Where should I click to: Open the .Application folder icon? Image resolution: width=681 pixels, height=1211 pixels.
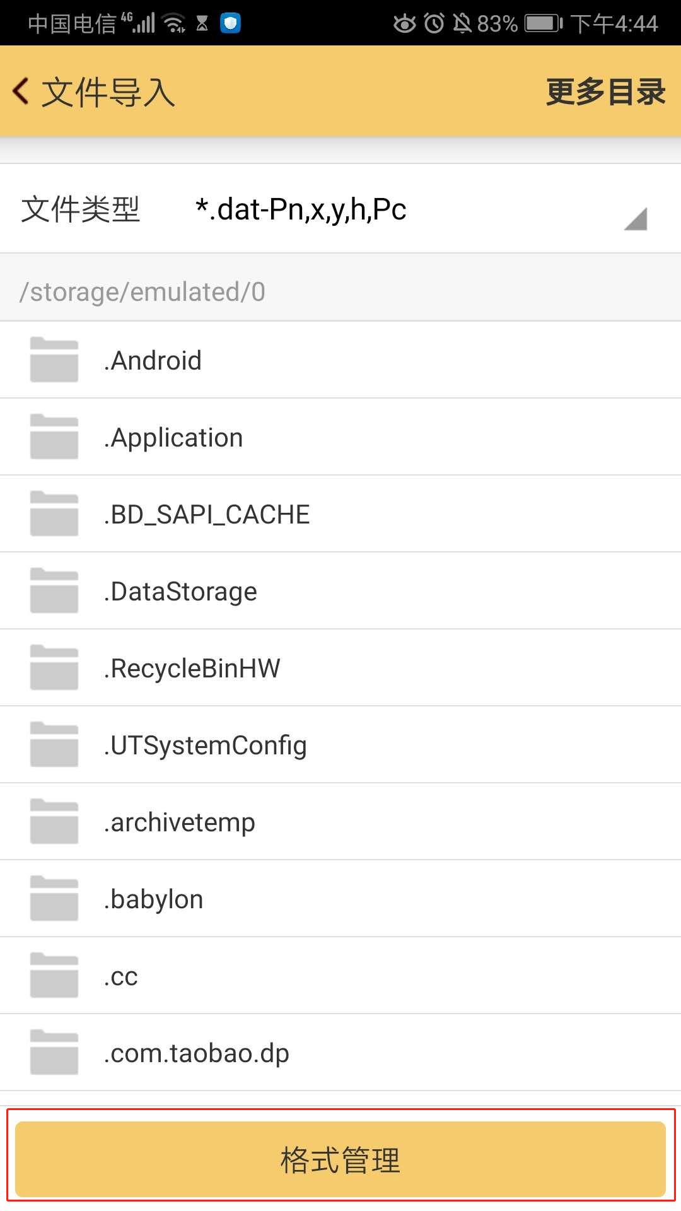pyautogui.click(x=54, y=437)
